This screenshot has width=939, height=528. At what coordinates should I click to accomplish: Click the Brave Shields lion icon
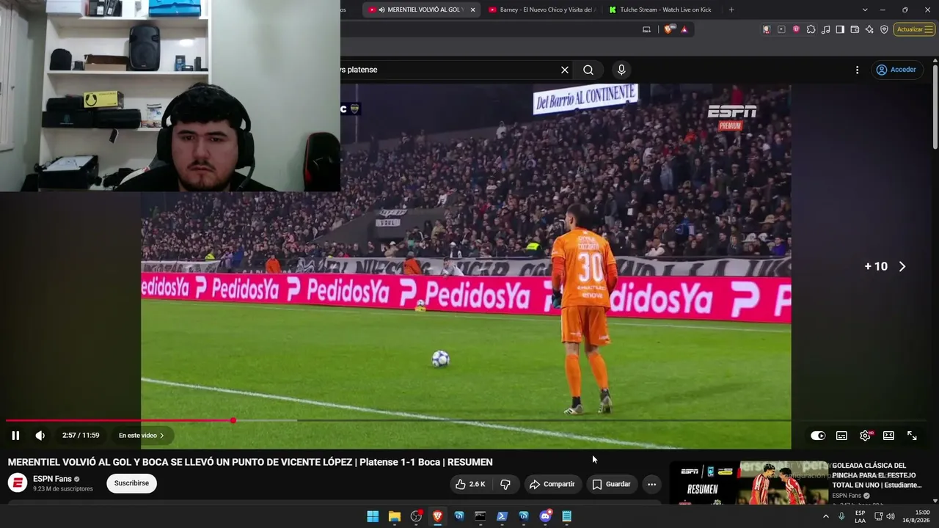click(x=669, y=29)
